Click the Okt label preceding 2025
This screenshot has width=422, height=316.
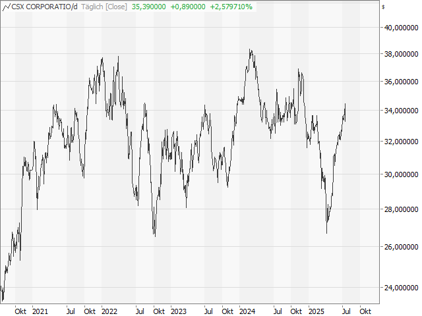296,311
